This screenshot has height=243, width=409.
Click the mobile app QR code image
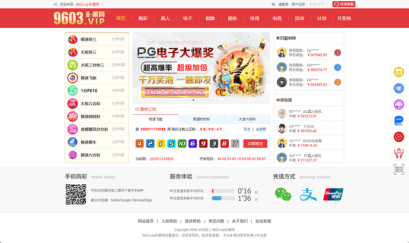click(x=75, y=194)
